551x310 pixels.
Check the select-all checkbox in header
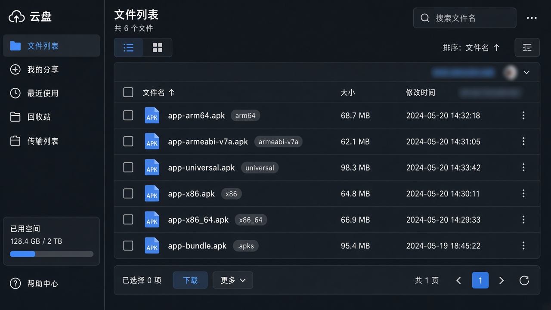pos(128,92)
